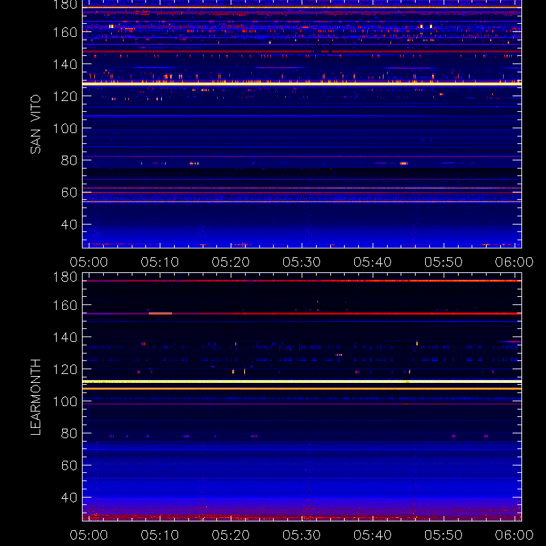Click 05:00 time label under LEARMONTH plot
The width and height of the screenshot is (546, 546).
pos(89,535)
